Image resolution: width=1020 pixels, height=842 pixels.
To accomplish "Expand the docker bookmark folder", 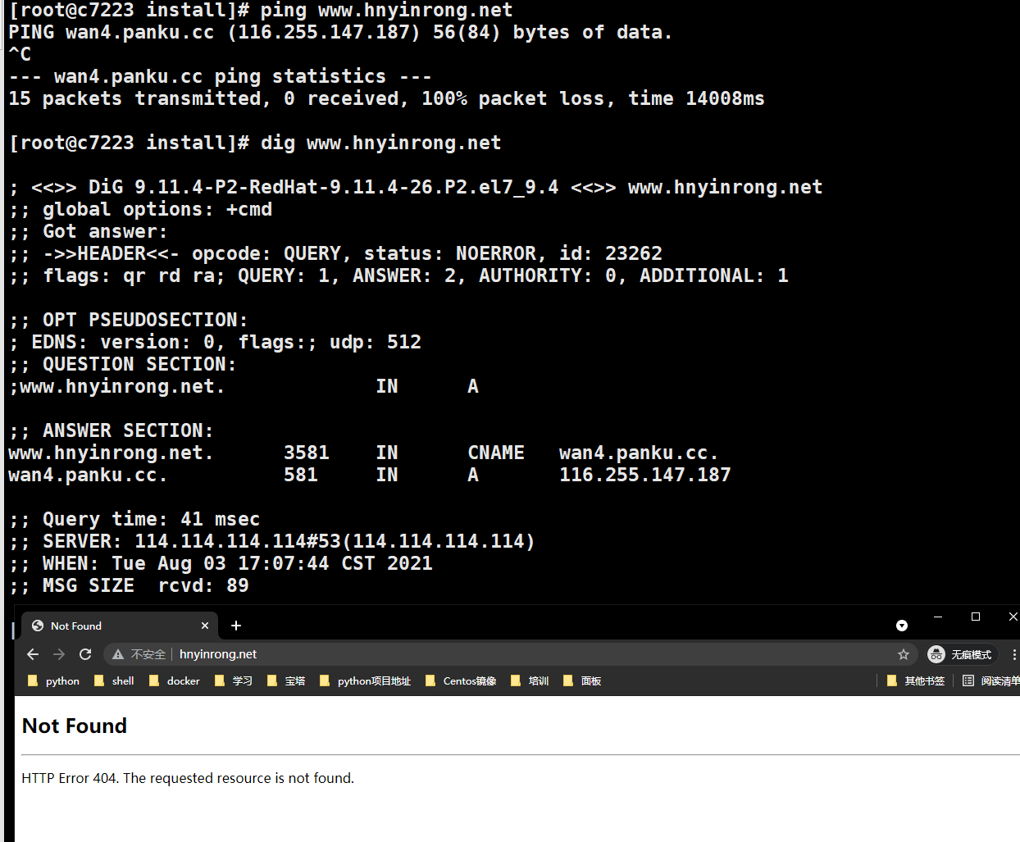I will click(x=175, y=680).
